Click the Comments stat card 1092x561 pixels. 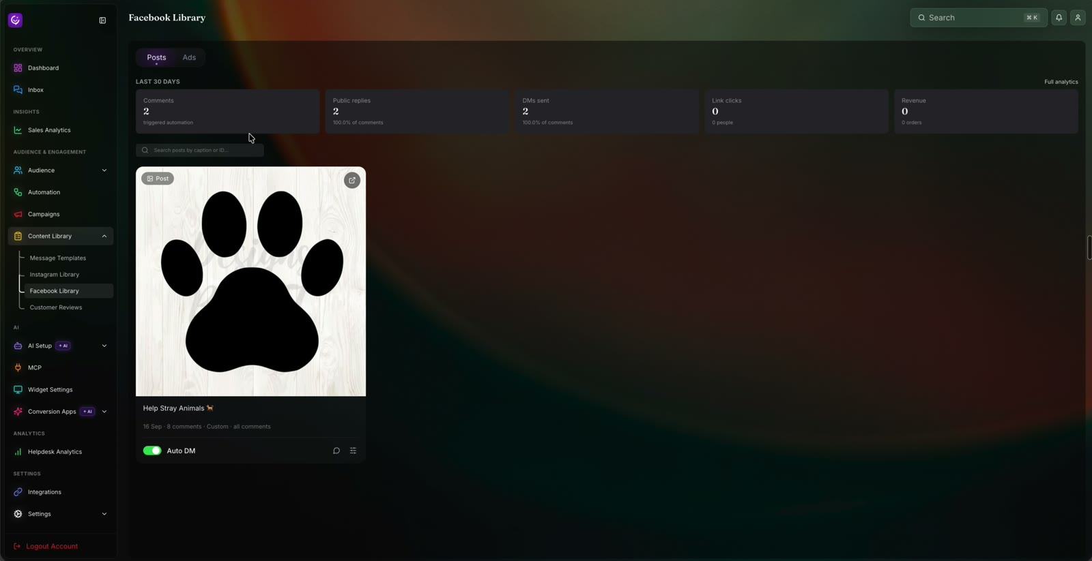pos(227,111)
